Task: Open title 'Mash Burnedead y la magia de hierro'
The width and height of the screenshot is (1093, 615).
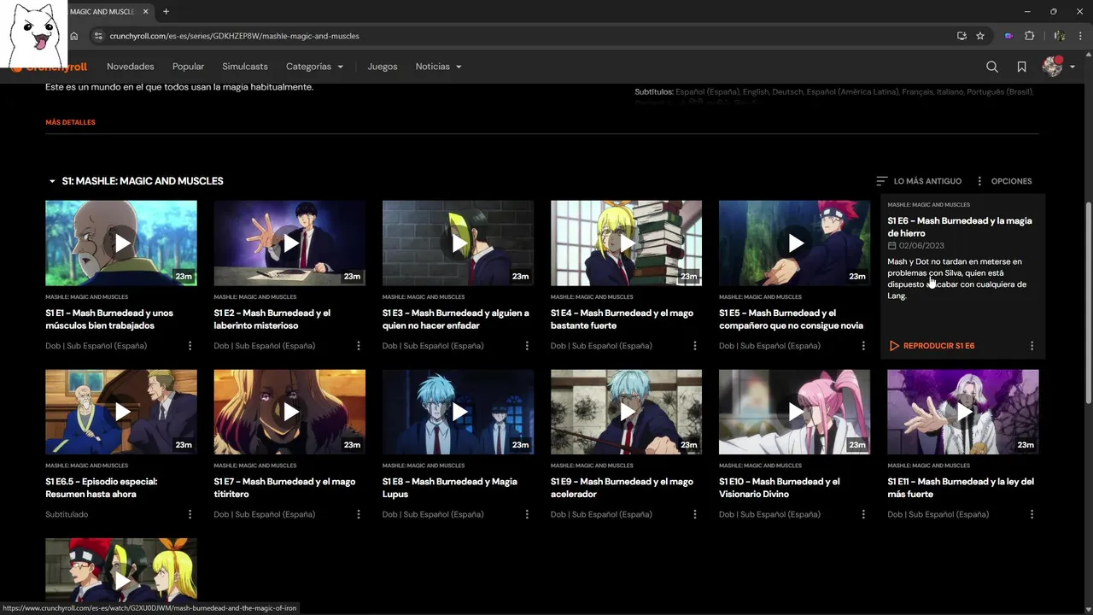Action: coord(960,226)
